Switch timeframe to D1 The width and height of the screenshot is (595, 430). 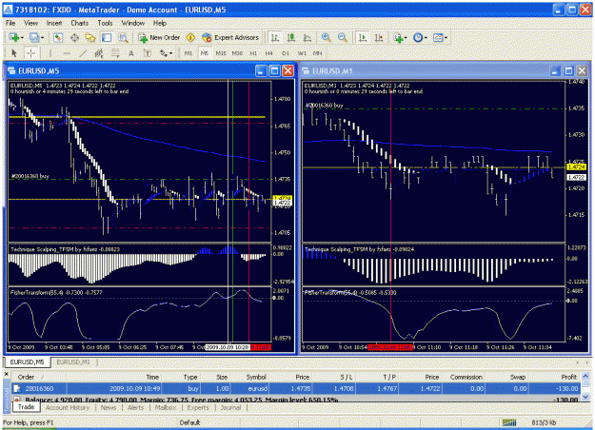[286, 53]
